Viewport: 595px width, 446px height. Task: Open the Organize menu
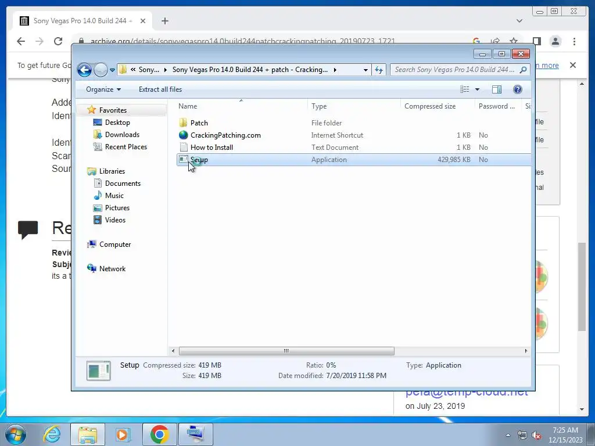103,89
